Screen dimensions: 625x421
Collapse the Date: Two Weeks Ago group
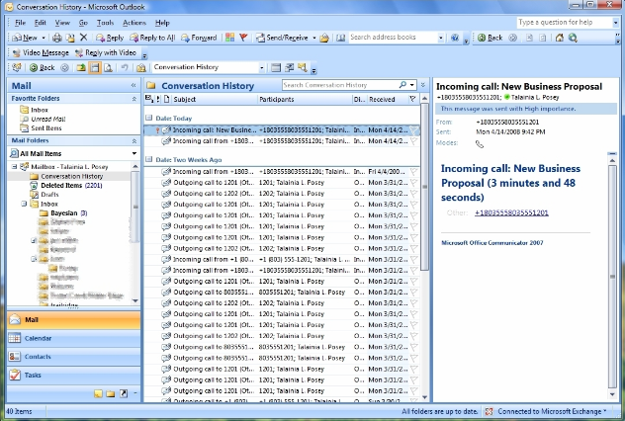click(149, 159)
